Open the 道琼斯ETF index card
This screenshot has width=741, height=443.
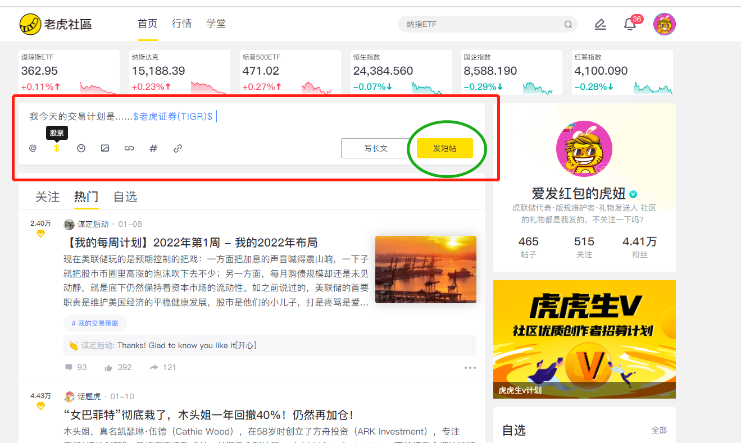coord(69,72)
